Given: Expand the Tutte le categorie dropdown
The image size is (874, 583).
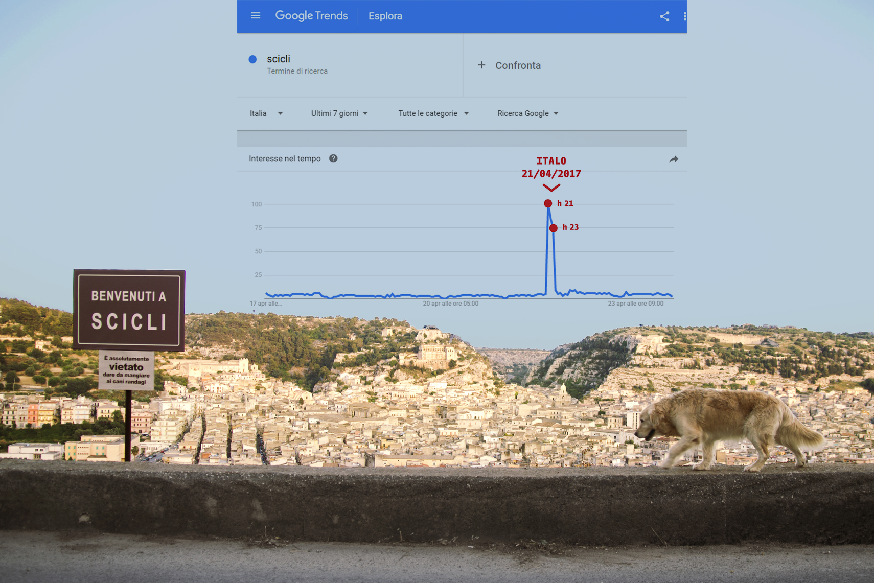Looking at the screenshot, I should click(433, 113).
